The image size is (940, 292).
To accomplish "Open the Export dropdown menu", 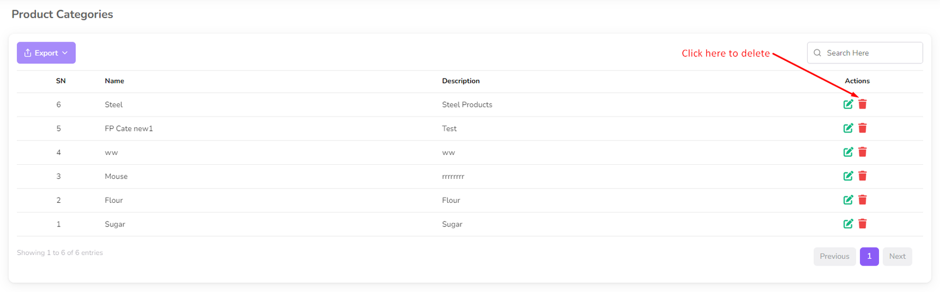I will pyautogui.click(x=46, y=53).
